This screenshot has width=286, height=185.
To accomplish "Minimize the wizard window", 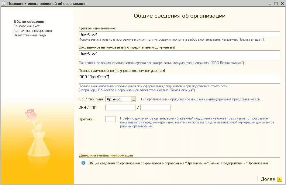I will coord(270,4).
